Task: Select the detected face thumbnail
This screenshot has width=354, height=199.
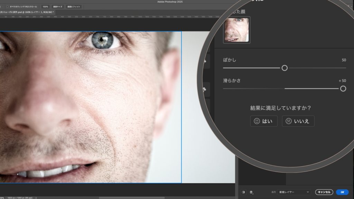Action: (x=236, y=30)
